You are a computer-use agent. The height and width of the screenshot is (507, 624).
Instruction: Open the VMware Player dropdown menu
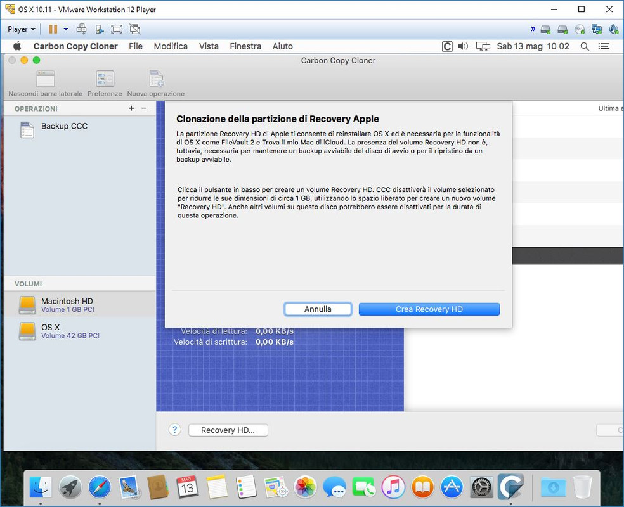click(22, 29)
